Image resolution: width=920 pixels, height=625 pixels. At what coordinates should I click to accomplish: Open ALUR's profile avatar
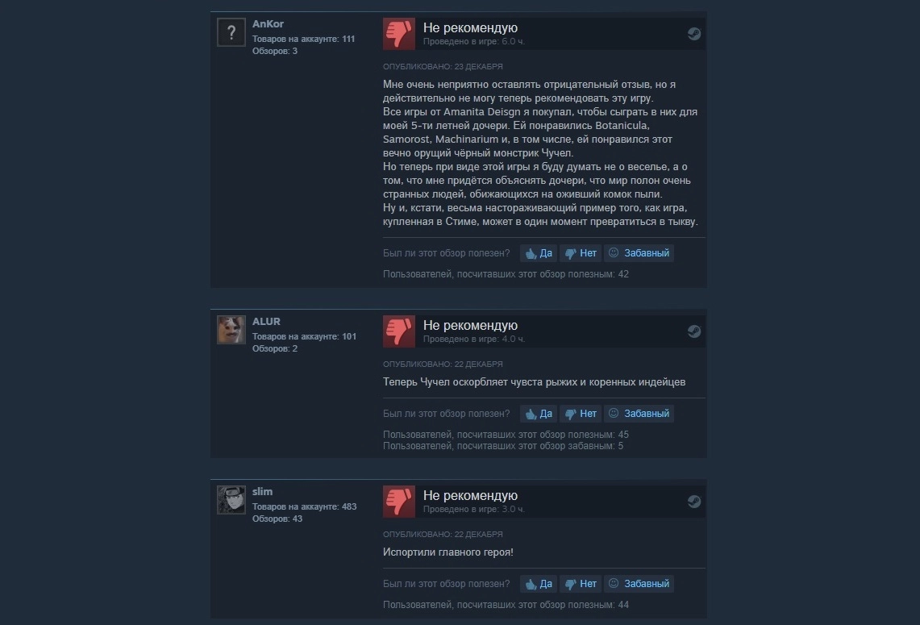pyautogui.click(x=231, y=329)
